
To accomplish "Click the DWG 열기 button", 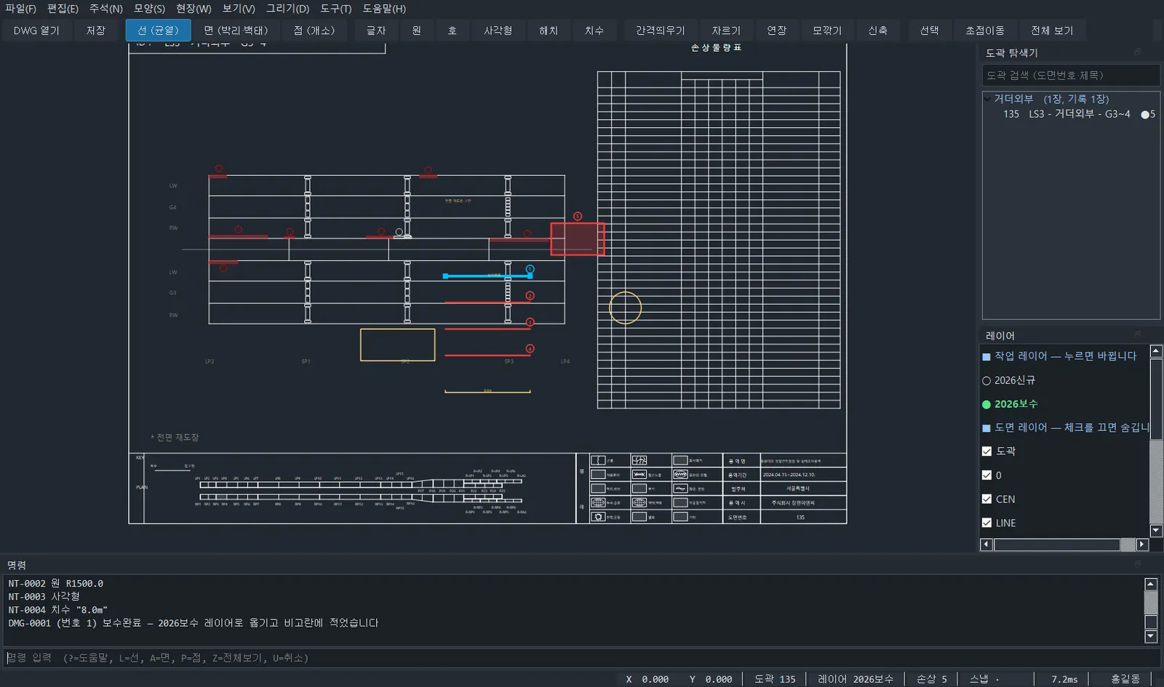I will click(x=36, y=31).
